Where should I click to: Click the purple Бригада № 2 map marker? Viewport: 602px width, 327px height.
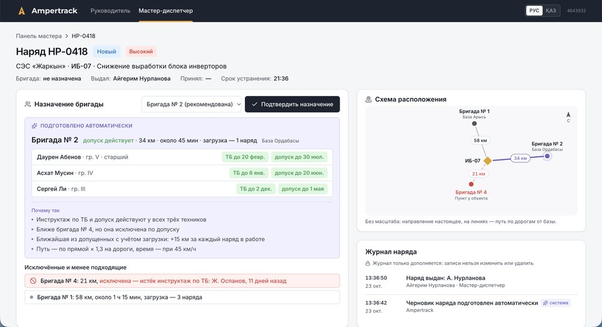[x=547, y=156]
